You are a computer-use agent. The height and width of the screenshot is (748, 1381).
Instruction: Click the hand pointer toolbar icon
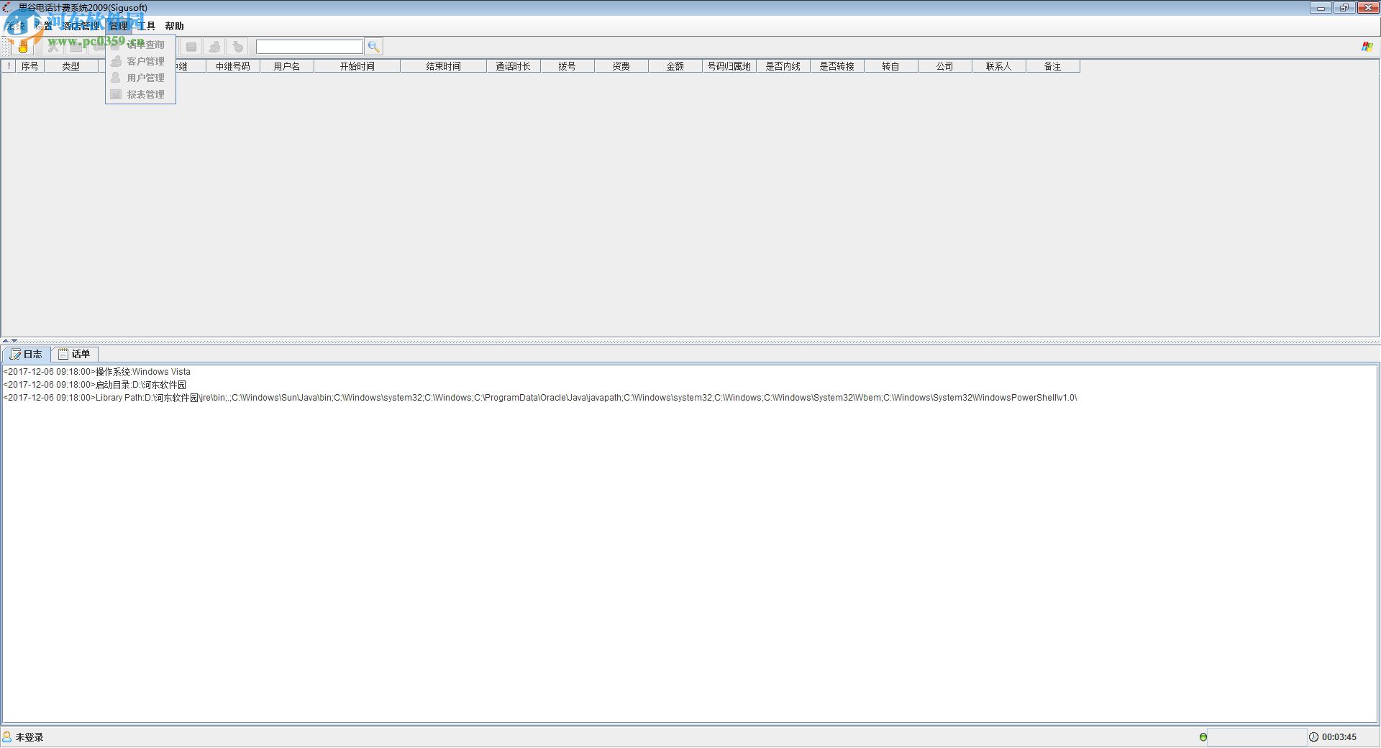click(238, 47)
